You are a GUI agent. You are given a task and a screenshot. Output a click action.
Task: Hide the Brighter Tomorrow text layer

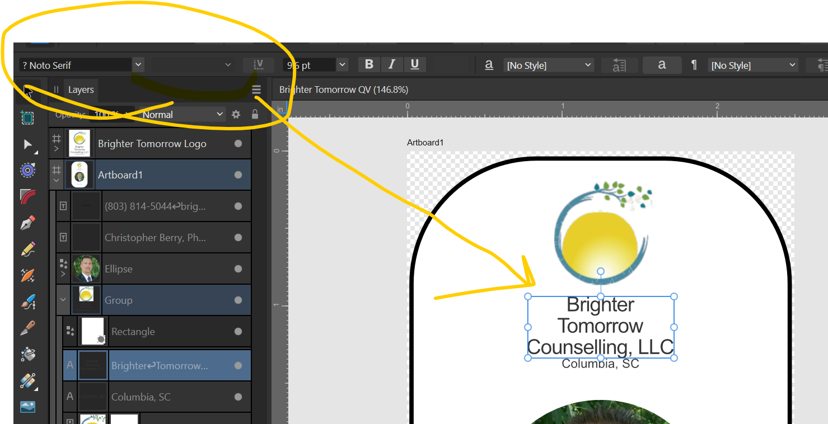click(x=238, y=366)
